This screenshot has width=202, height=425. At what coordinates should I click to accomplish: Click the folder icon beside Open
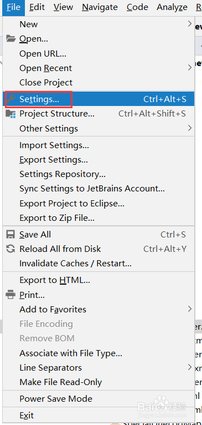pos(11,39)
